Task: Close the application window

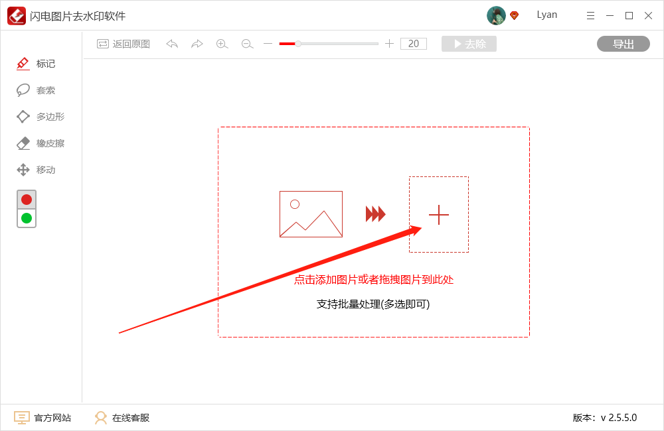Action: (x=648, y=16)
